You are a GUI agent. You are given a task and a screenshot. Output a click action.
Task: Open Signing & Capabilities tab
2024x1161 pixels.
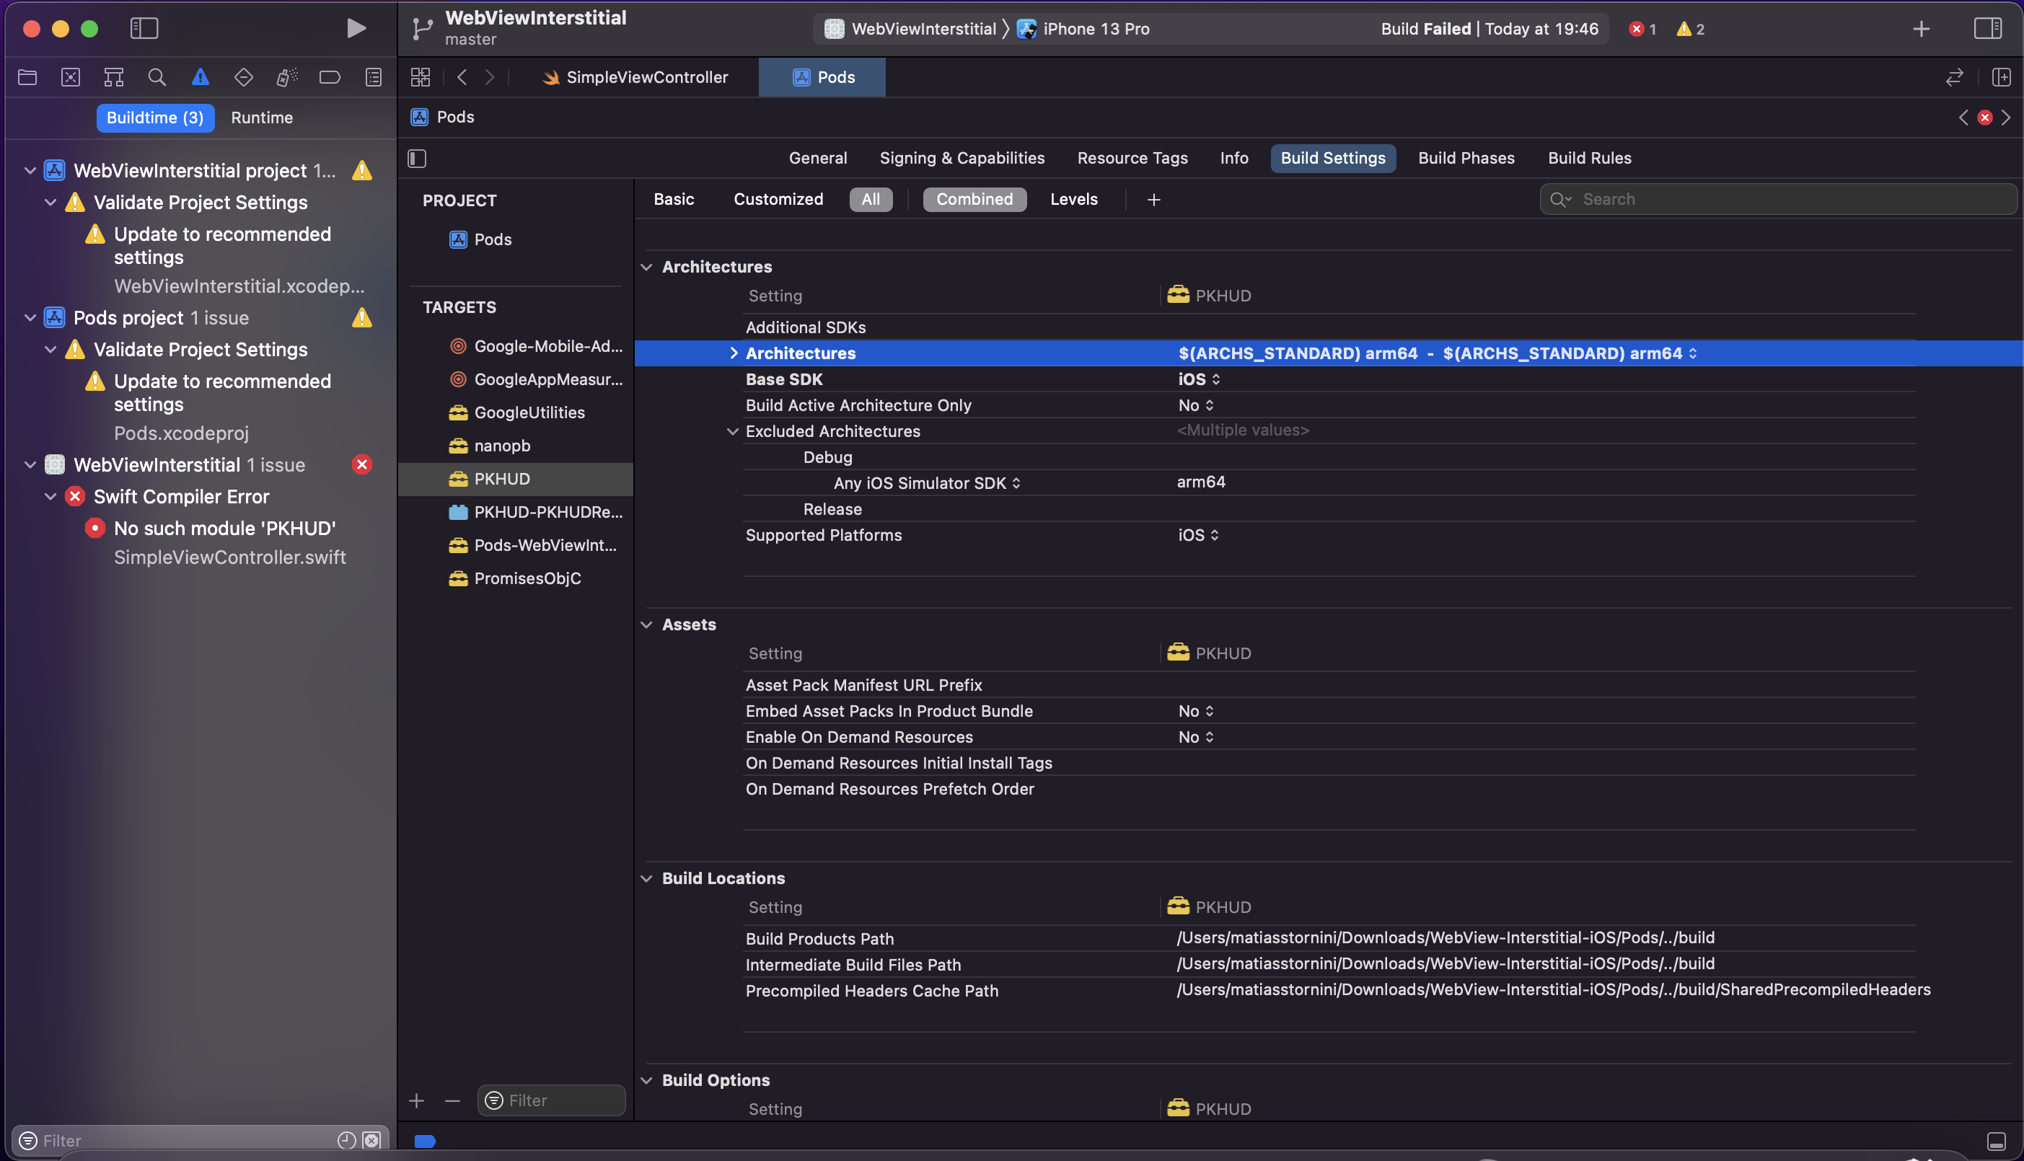pos(962,159)
